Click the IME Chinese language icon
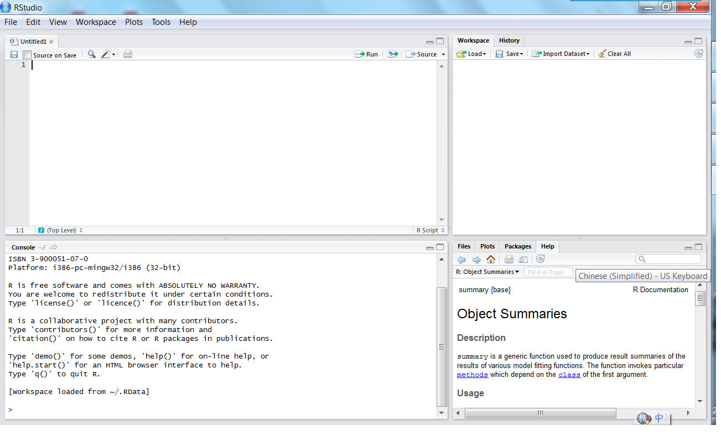The height and width of the screenshot is (435, 721). point(659,418)
